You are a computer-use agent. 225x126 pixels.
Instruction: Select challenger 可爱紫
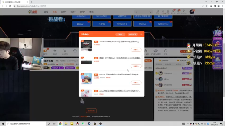[x=102, y=24]
